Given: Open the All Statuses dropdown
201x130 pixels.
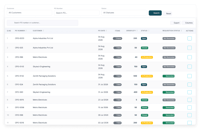Looking at the screenshot, I should click(x=124, y=13).
